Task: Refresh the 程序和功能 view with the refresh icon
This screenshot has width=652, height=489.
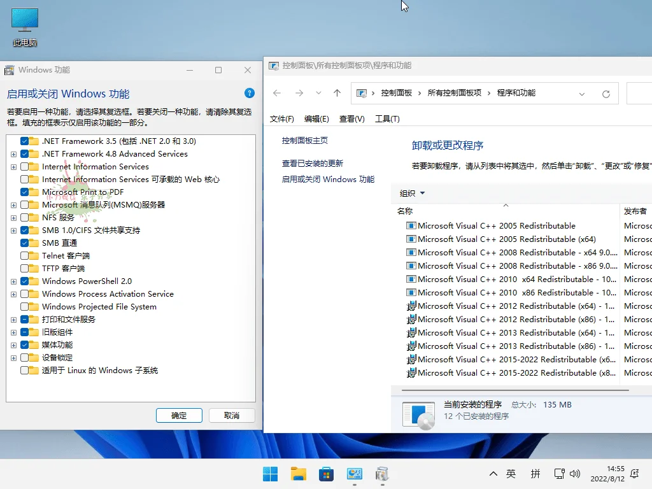Action: [x=606, y=94]
